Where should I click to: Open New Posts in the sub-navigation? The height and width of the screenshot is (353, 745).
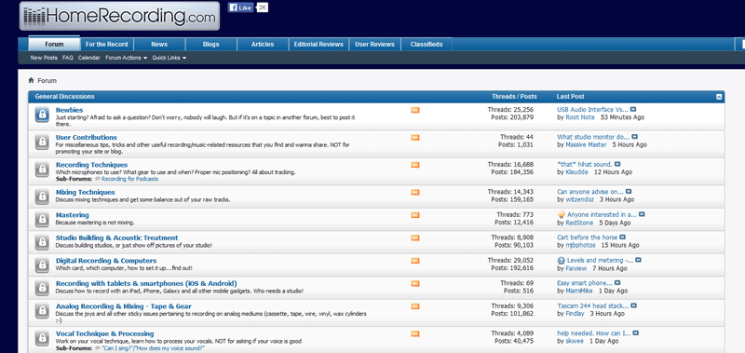(44, 58)
